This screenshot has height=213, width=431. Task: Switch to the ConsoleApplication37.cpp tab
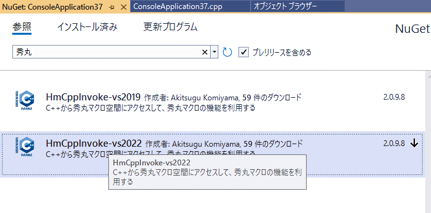178,7
